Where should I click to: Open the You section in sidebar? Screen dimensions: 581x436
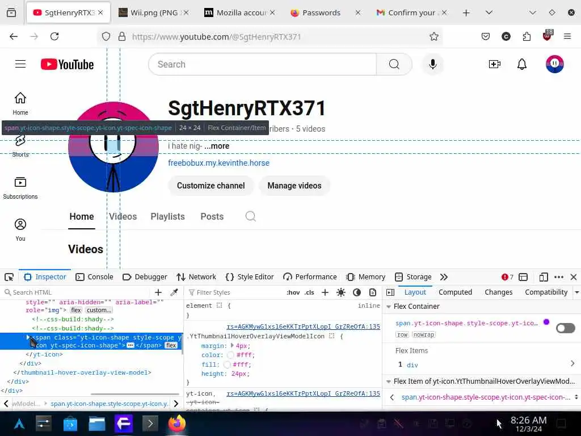20,230
